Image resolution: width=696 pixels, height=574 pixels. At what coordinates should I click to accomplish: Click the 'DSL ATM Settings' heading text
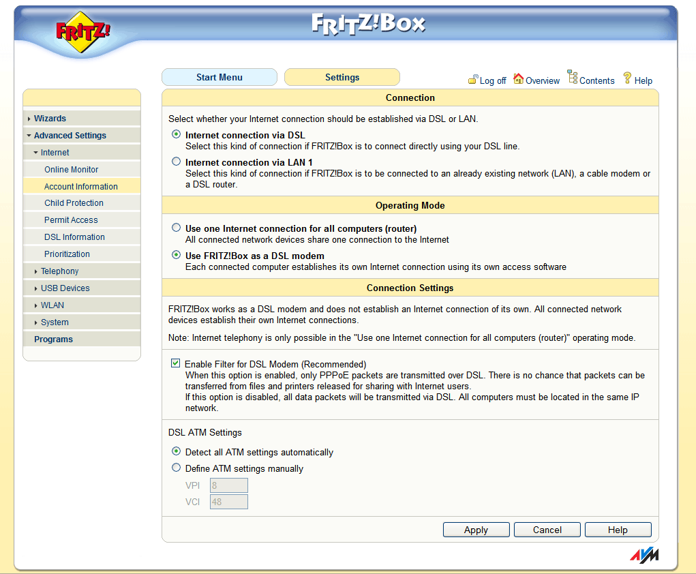point(205,432)
